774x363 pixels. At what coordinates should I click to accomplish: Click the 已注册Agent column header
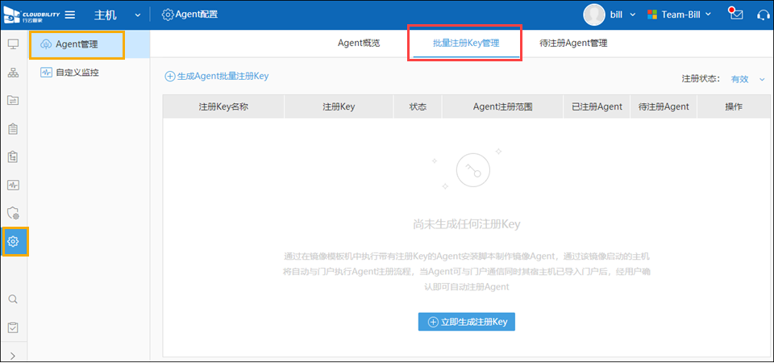(x=597, y=106)
